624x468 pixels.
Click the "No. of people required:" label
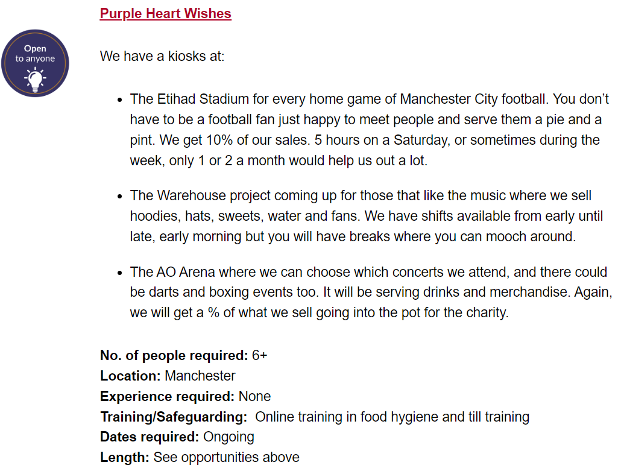pos(174,355)
